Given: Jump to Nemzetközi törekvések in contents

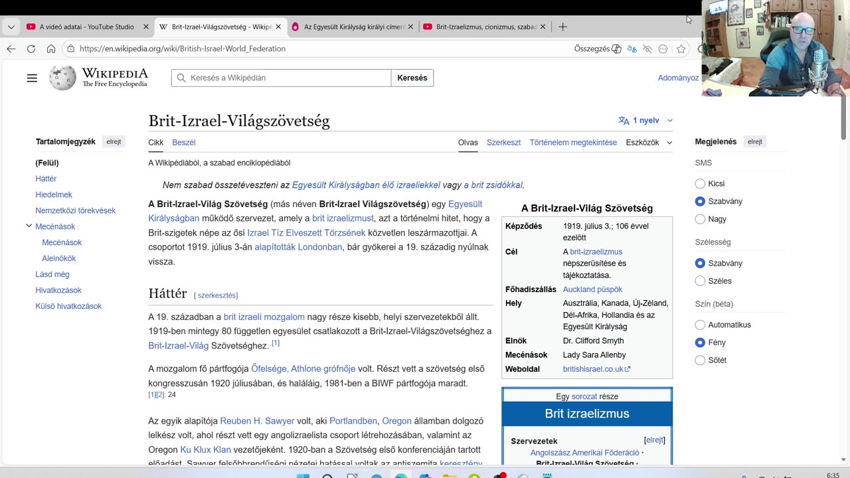Looking at the screenshot, I should tap(75, 210).
